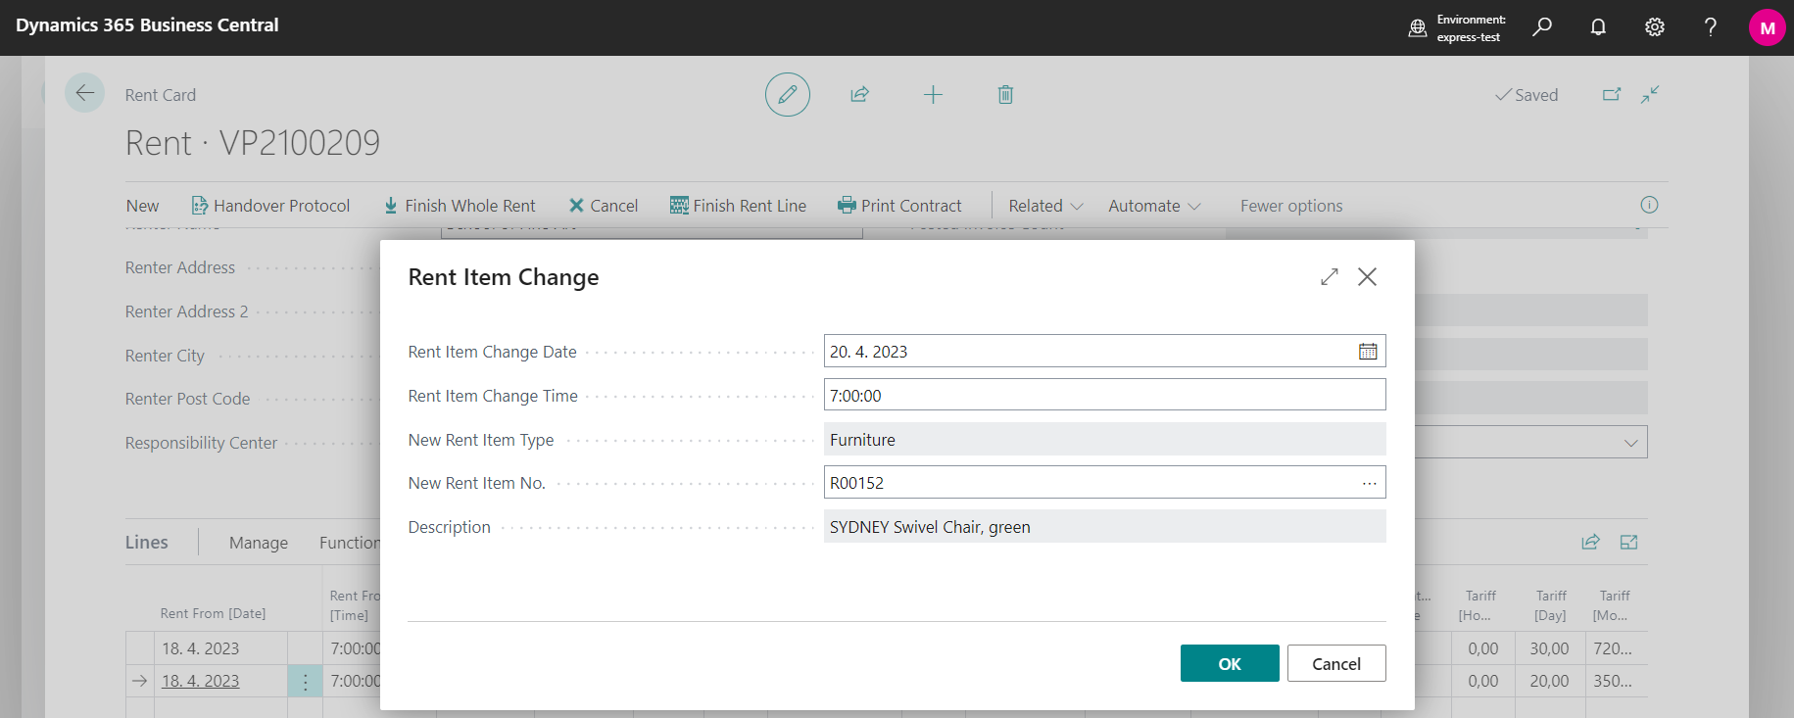This screenshot has width=1794, height=718.
Task: Open the search magnifier in the top bar
Action: coord(1542,27)
